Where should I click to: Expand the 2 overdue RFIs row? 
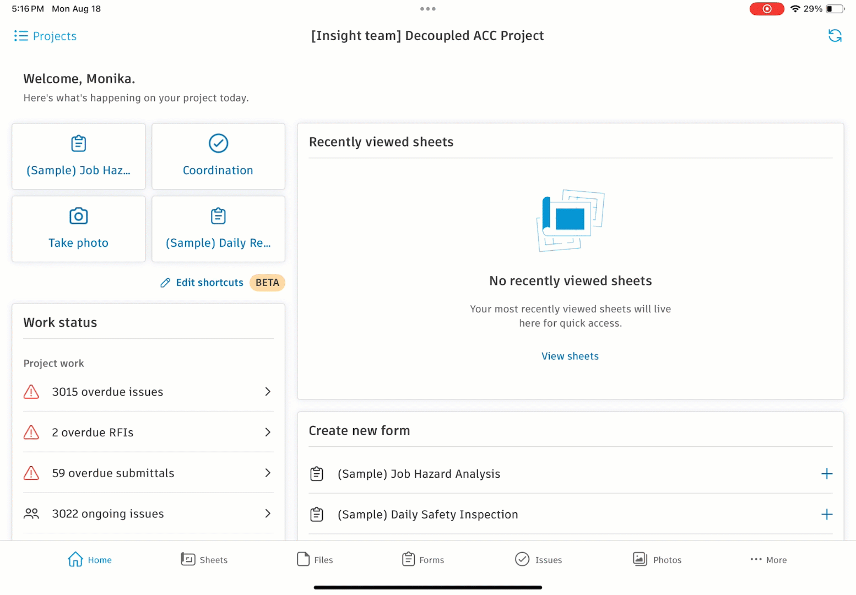coord(148,432)
